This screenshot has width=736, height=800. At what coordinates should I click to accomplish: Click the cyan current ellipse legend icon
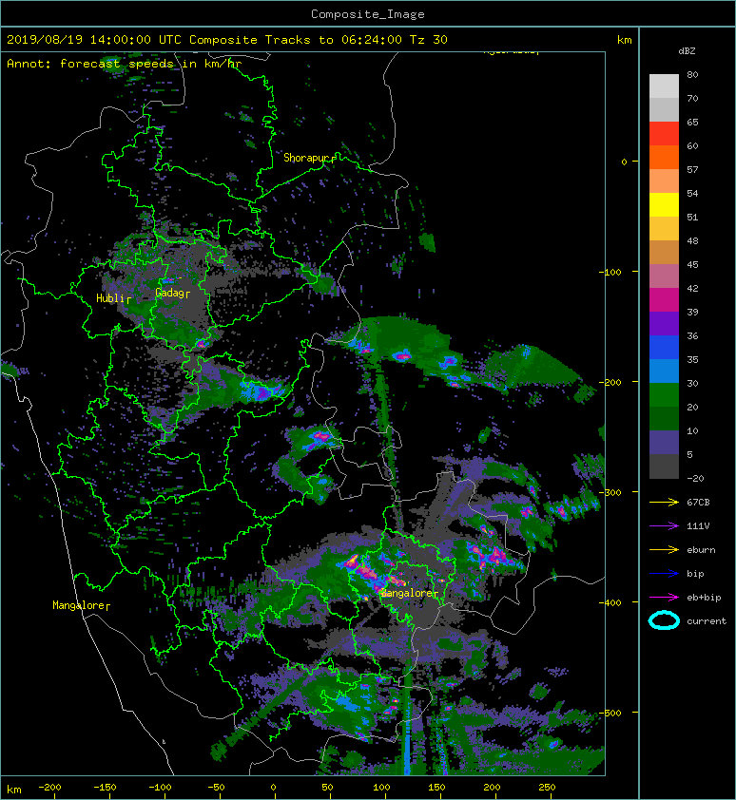click(x=664, y=621)
